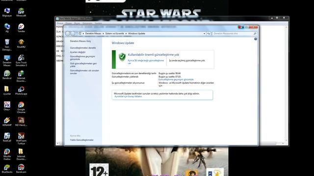Image resolution: width=314 pixels, height=176 pixels.
Task: Click Notepad horizontal scrollbar left arrow
Action: pyautogui.click(x=58, y=143)
